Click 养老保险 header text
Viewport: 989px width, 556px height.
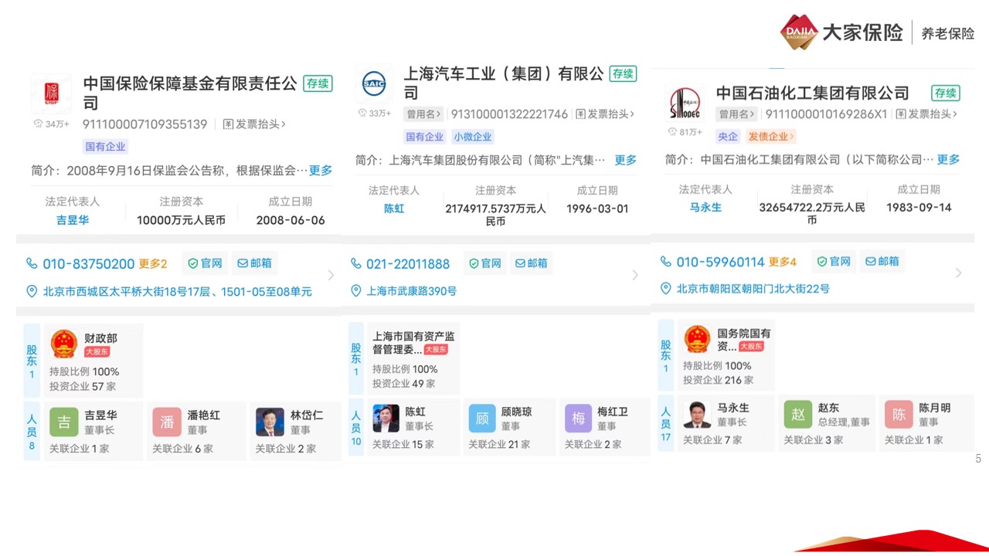coord(948,33)
